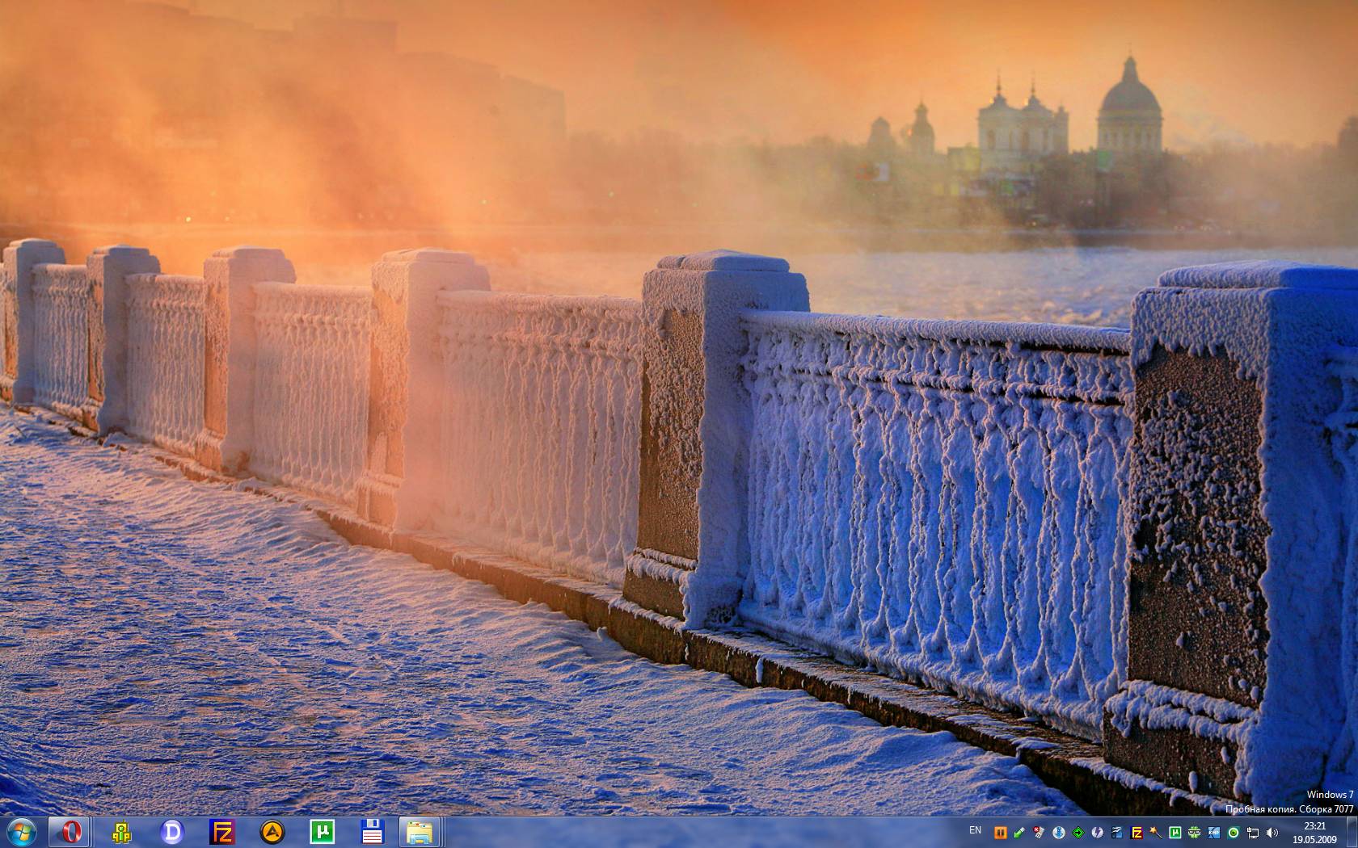Click the magic wand tray icon
1358x848 pixels.
pos(1155,832)
